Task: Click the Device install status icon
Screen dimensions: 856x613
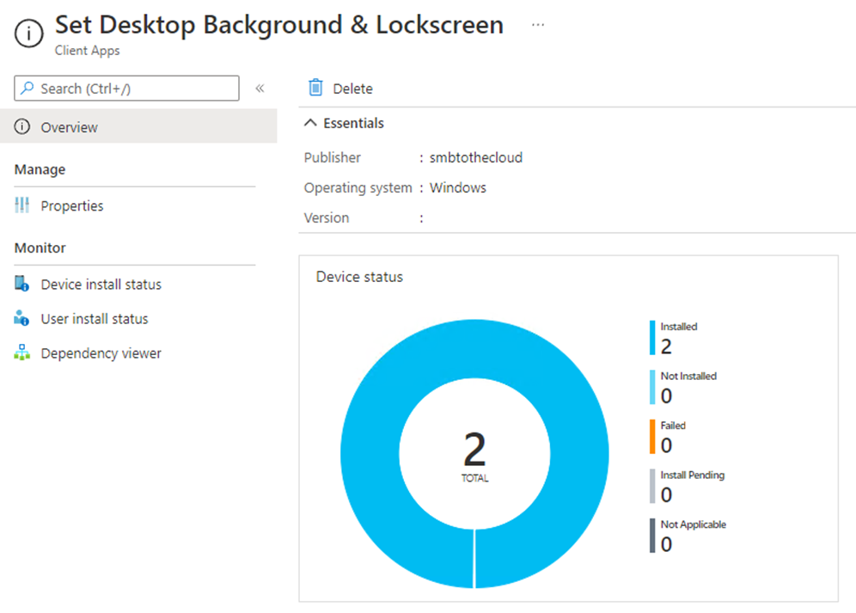Action: (22, 284)
